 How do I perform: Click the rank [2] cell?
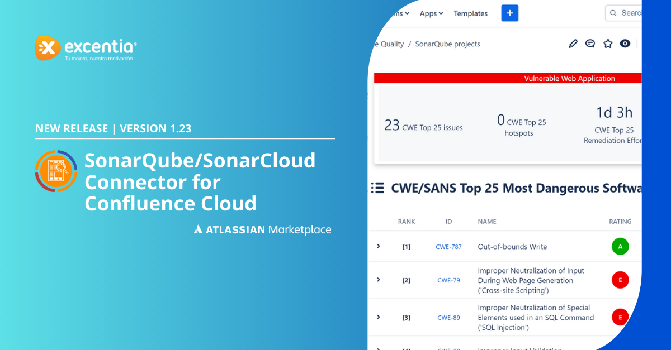[407, 280]
